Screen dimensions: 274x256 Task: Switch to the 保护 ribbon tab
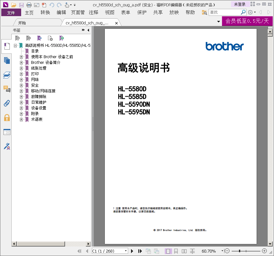point(142,12)
